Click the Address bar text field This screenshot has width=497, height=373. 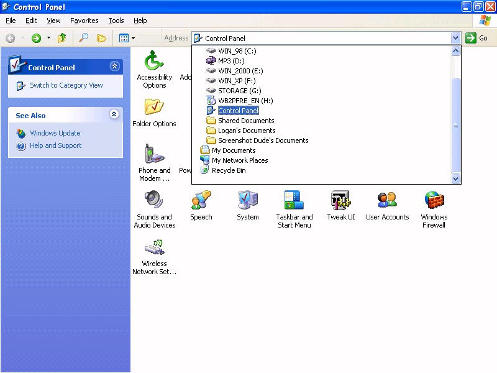pyautogui.click(x=321, y=39)
